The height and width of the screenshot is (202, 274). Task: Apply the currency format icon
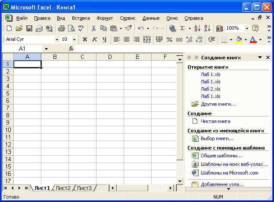coord(159,40)
